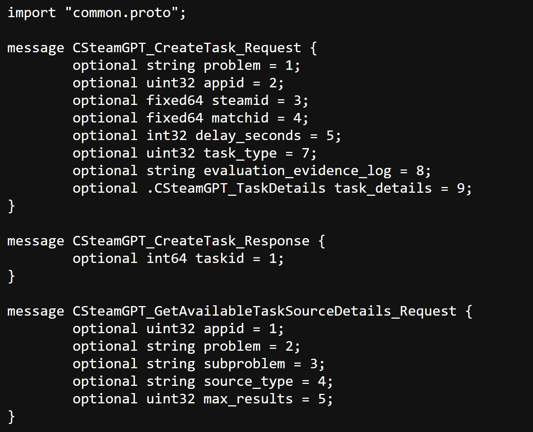Click the max_results field name
Image resolution: width=533 pixels, height=432 pixels.
pyautogui.click(x=248, y=399)
